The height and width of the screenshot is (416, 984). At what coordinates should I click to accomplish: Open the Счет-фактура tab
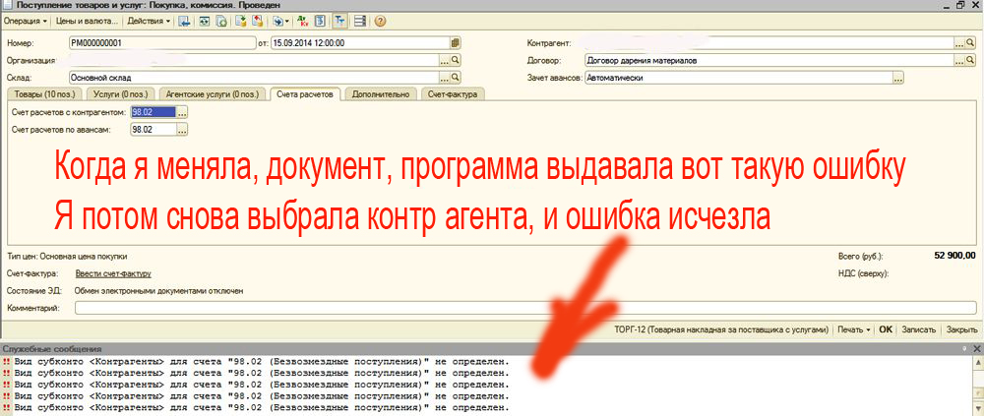[x=451, y=94]
